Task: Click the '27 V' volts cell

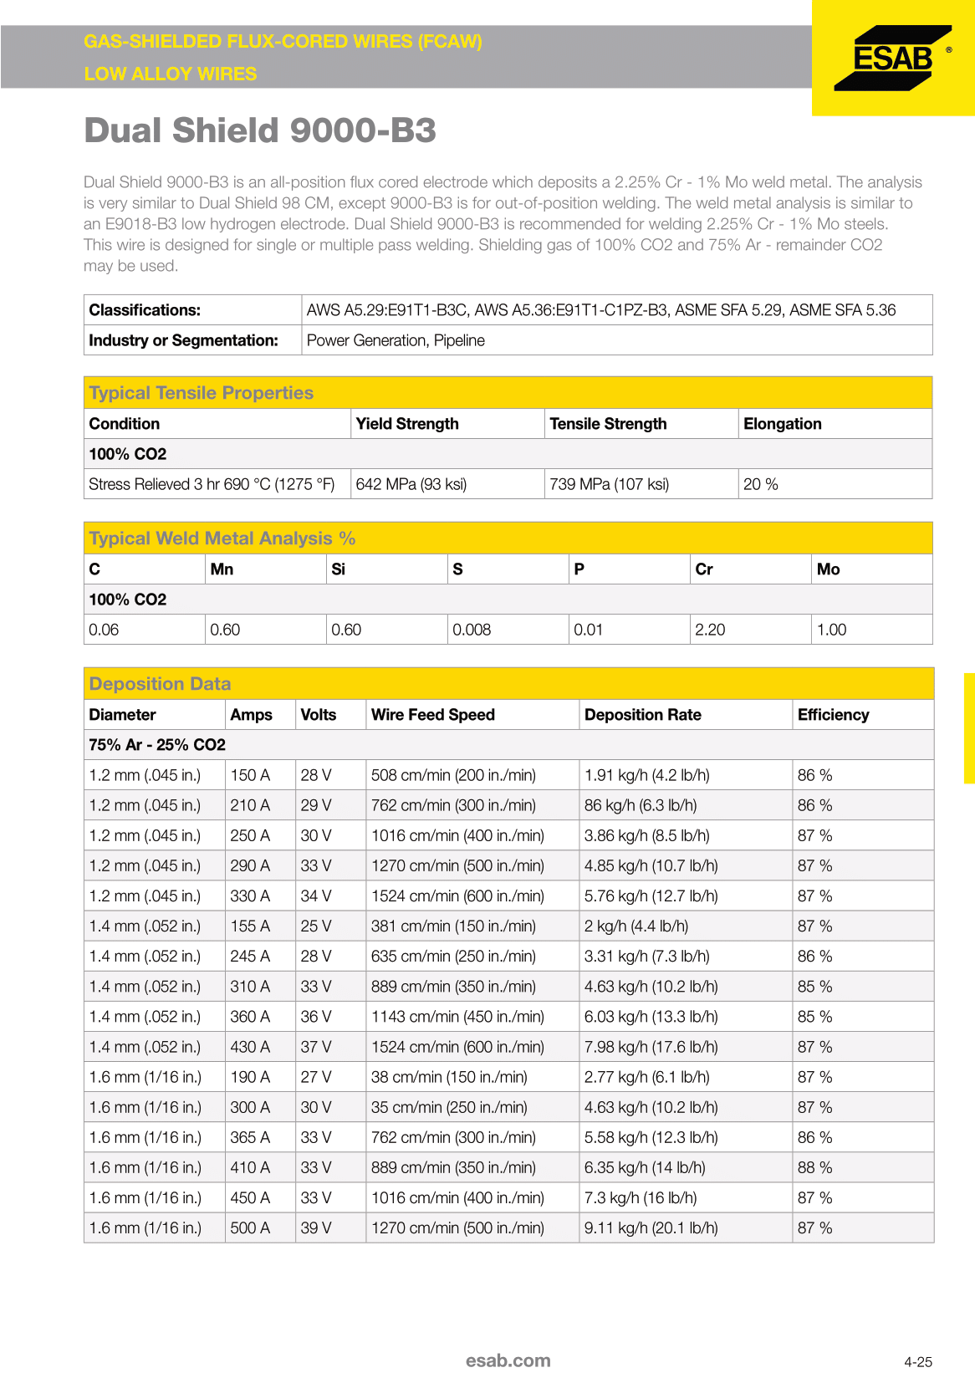Action: (x=330, y=1077)
